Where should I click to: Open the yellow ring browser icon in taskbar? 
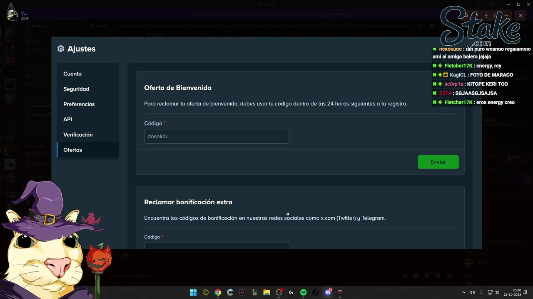tap(205, 292)
